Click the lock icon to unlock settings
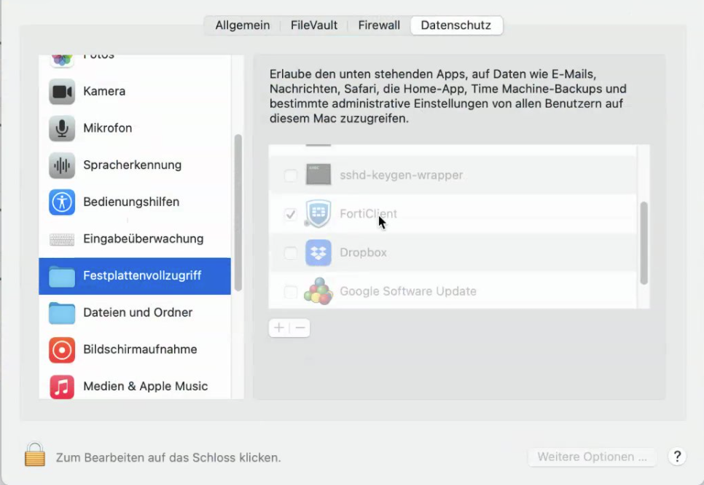The width and height of the screenshot is (704, 485). pos(34,455)
